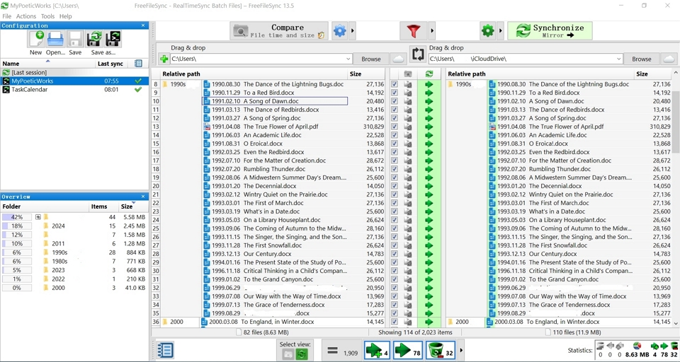680x362 pixels.
Task: Close the Overview panel
Action: pos(143,197)
